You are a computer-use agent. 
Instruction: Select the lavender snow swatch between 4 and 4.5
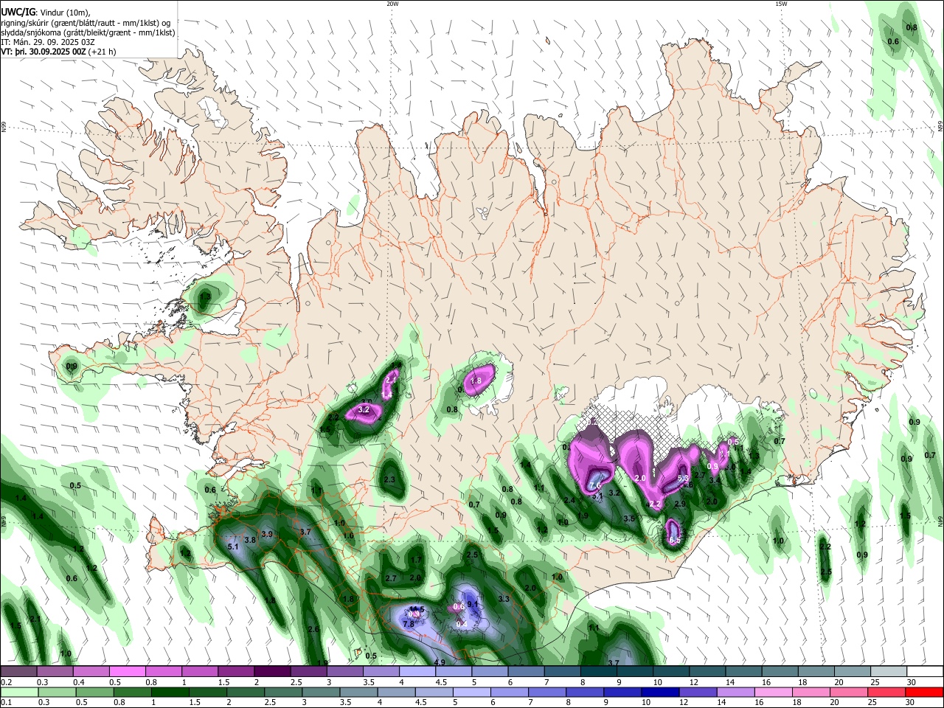coord(417,672)
